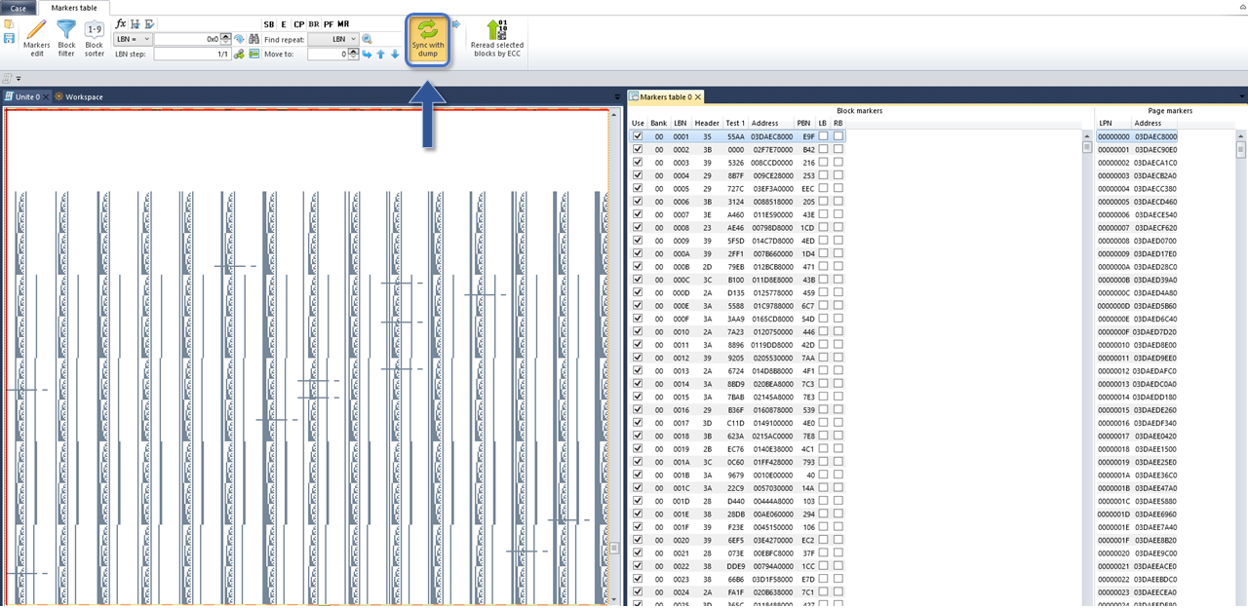Click the blue up arrow near Move to
Screen dimensions: 1248x608
tap(381, 55)
